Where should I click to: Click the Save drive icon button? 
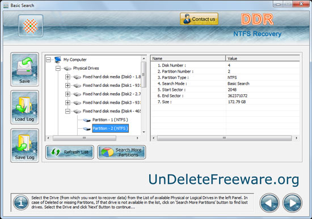pos(24,69)
